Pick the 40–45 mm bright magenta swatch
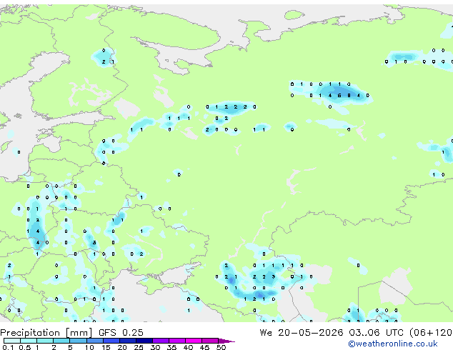 pos(194,341)
